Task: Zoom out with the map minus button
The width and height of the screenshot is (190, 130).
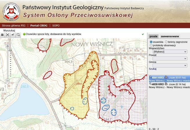Action: tap(8, 81)
